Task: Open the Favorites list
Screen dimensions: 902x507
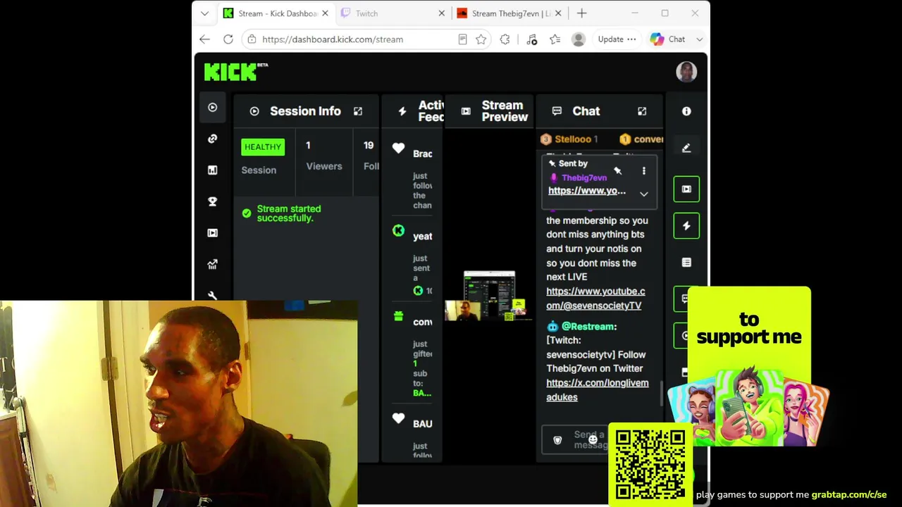Action: click(x=555, y=39)
